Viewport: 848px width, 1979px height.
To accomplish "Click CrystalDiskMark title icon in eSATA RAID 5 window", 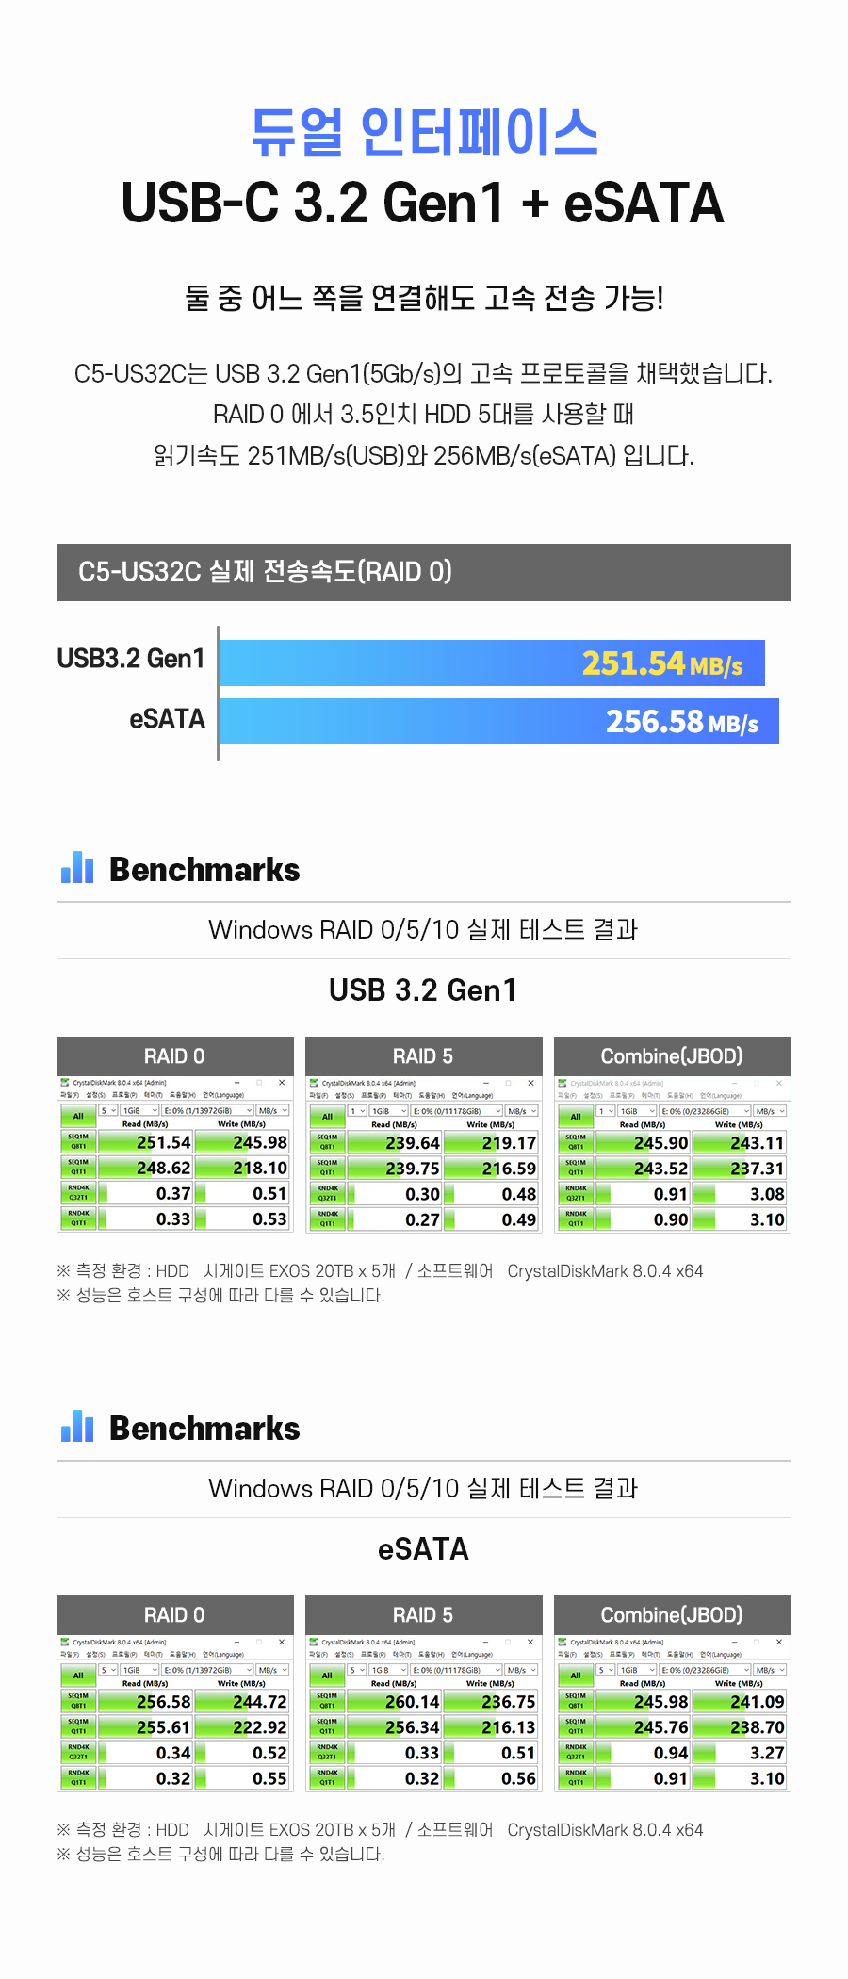I will [314, 1642].
